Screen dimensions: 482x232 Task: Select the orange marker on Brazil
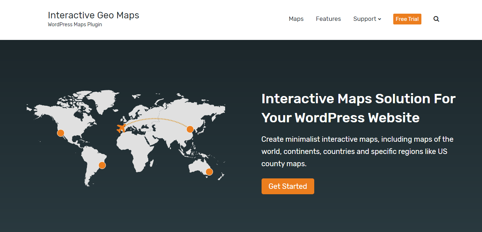coord(102,165)
